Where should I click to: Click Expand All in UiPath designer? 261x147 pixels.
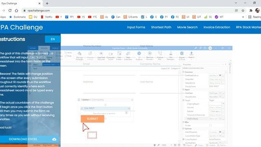pos(165,68)
